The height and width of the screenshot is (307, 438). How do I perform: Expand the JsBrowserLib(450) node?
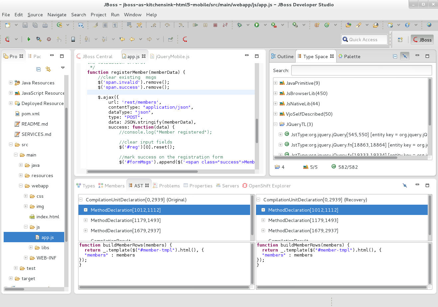click(275, 93)
